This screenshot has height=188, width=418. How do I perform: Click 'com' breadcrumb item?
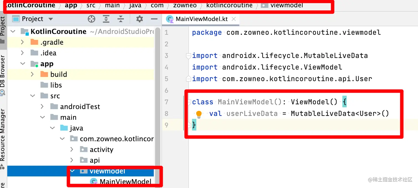(x=157, y=5)
